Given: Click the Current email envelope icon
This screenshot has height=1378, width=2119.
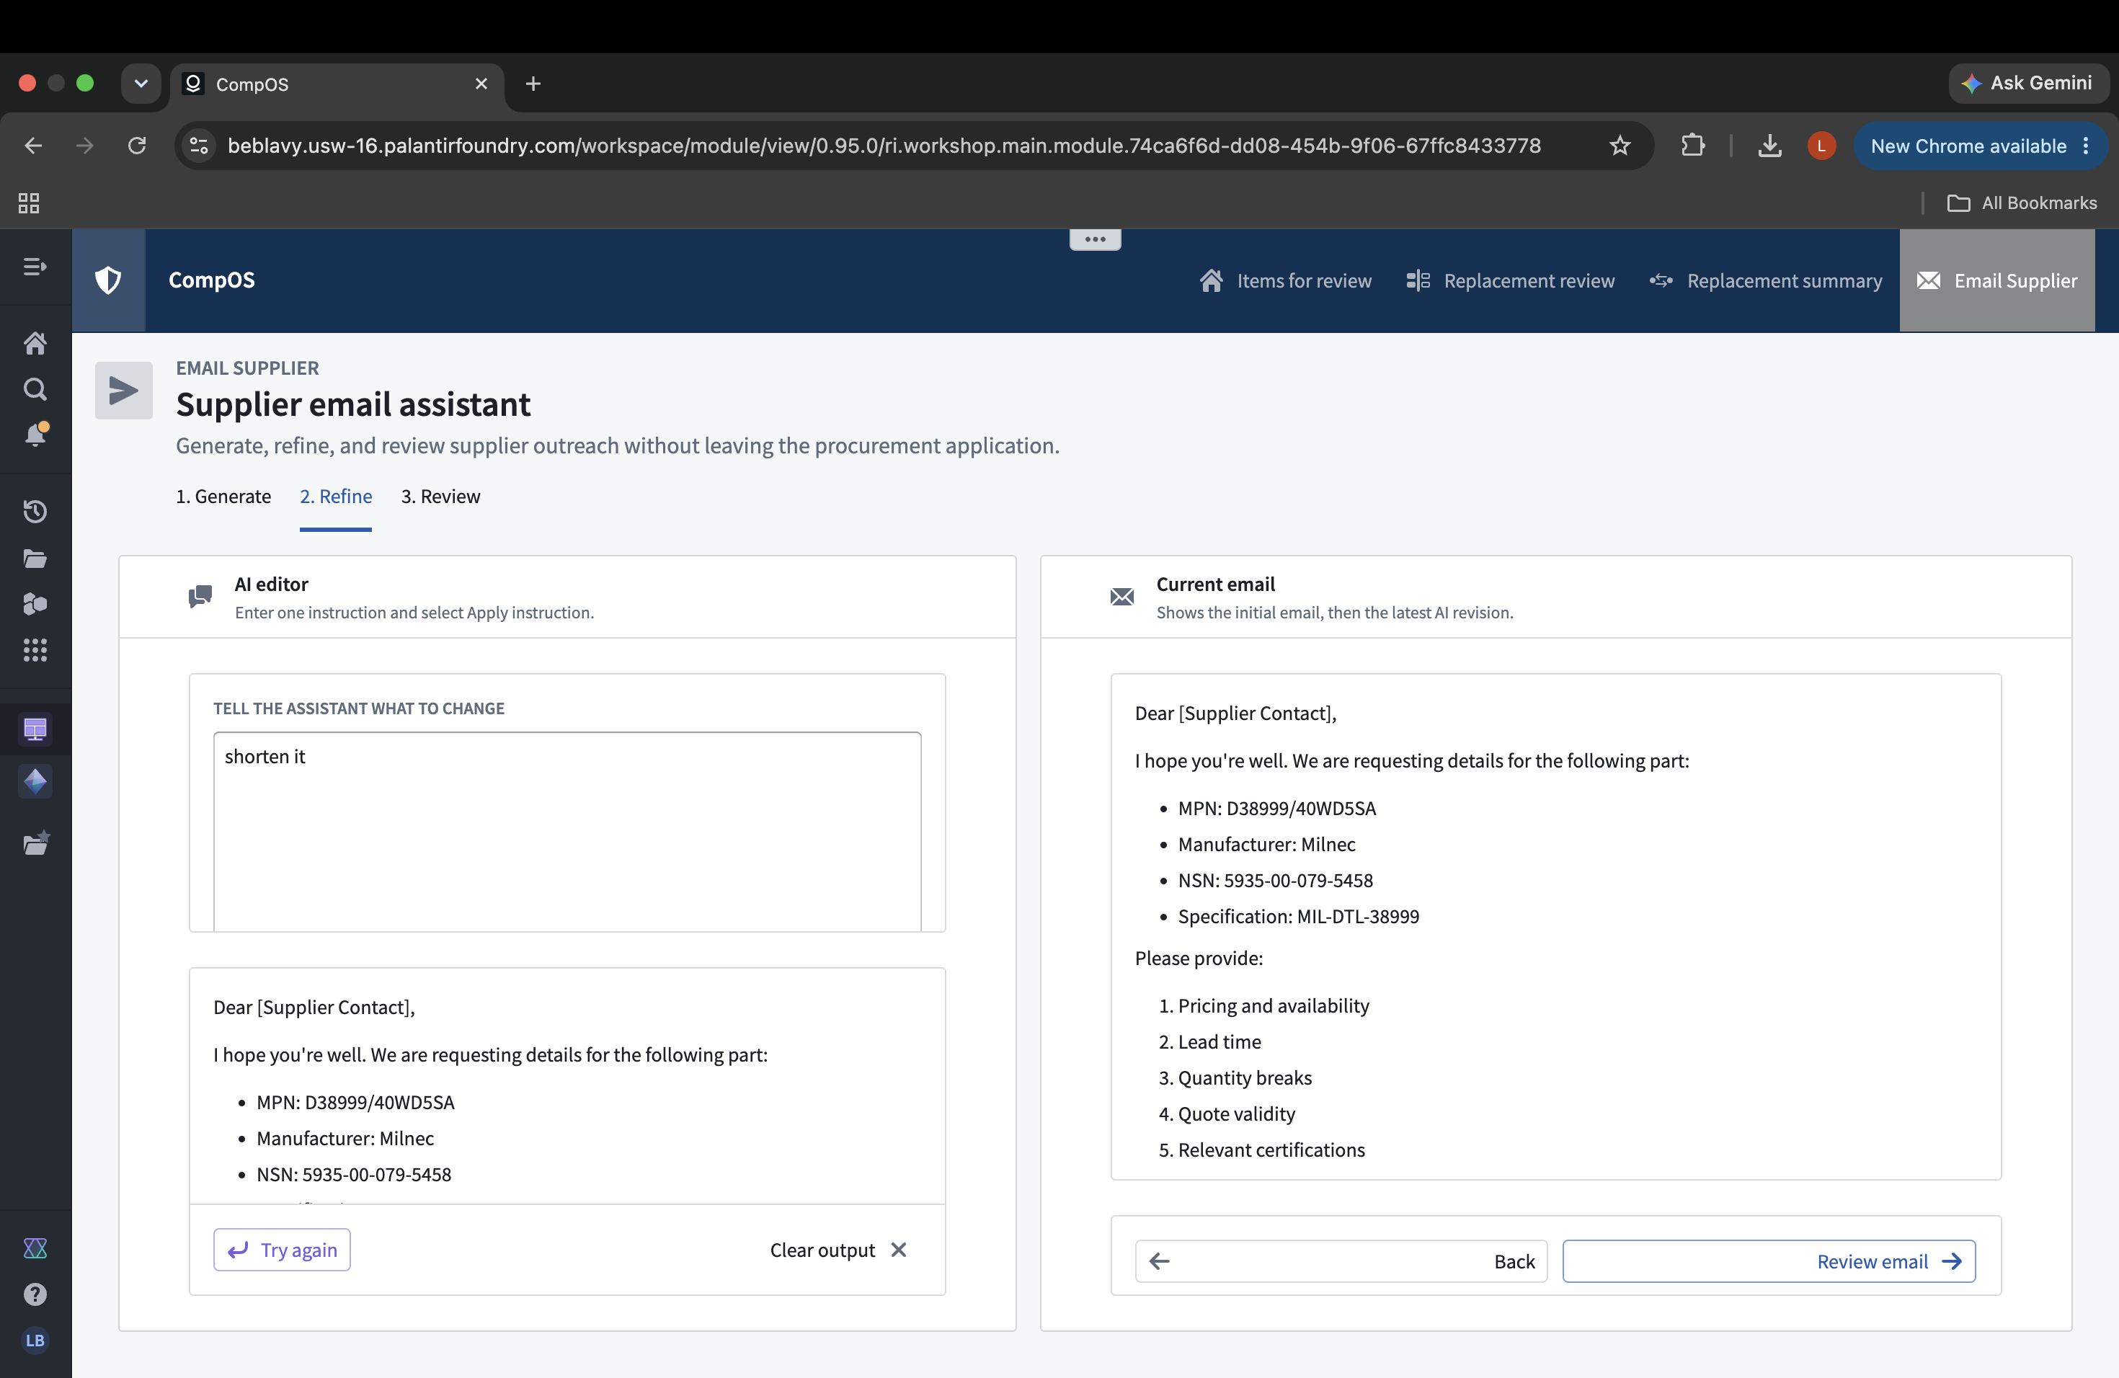Looking at the screenshot, I should pyautogui.click(x=1121, y=597).
